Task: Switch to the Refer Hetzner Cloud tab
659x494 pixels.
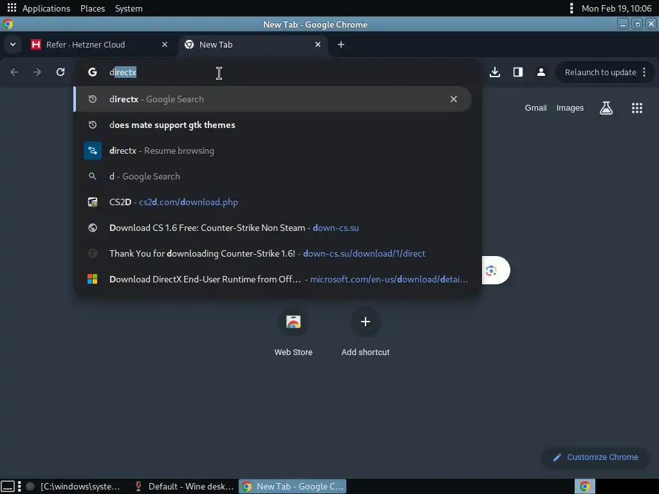Action: (x=100, y=44)
